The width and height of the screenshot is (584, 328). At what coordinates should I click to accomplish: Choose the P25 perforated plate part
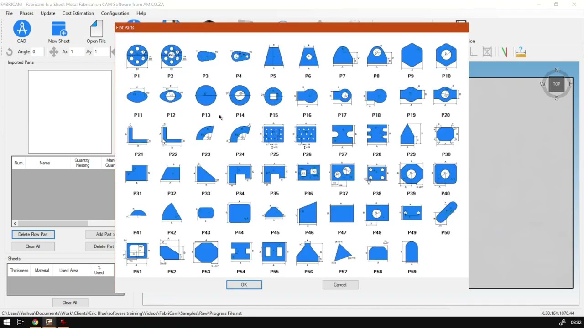[x=273, y=136]
